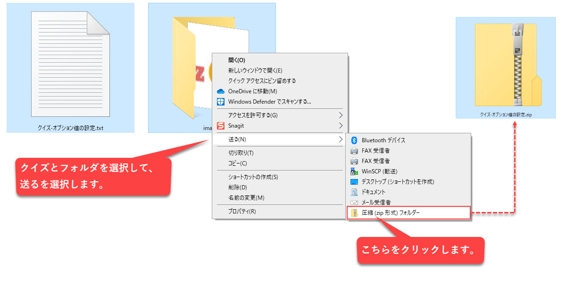Choose 開く(O) in the context menu
Image resolution: width=574 pixels, height=293 pixels.
click(x=280, y=60)
